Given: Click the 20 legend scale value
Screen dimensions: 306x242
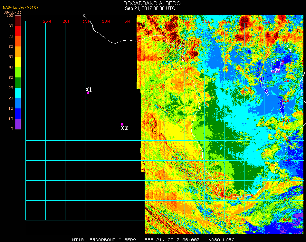Looking at the screenshot, I should click(11, 98).
